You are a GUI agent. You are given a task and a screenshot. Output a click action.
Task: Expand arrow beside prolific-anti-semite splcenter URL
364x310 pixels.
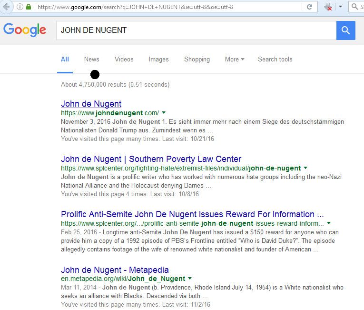329,223
